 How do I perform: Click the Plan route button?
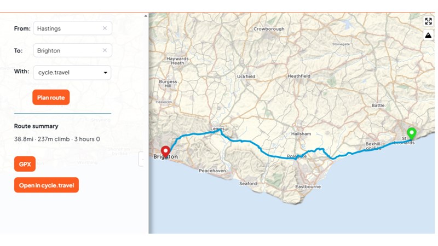(x=51, y=97)
